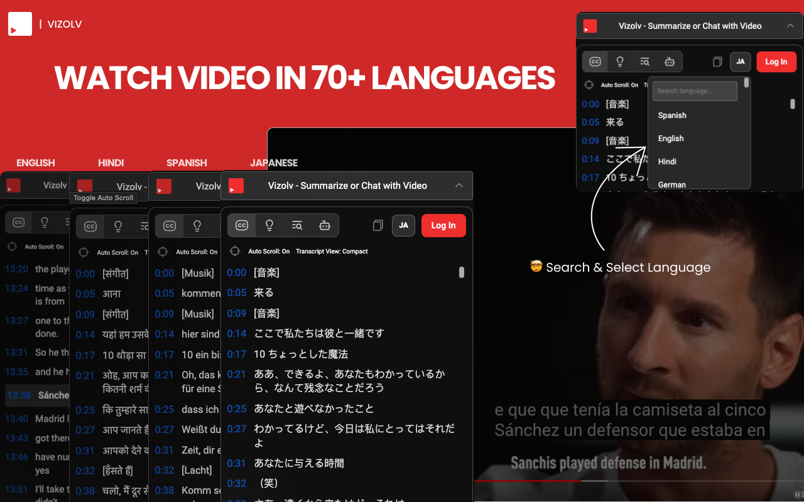
Task: Click lightbulb insights icon in Japanese panel
Action: click(x=269, y=225)
